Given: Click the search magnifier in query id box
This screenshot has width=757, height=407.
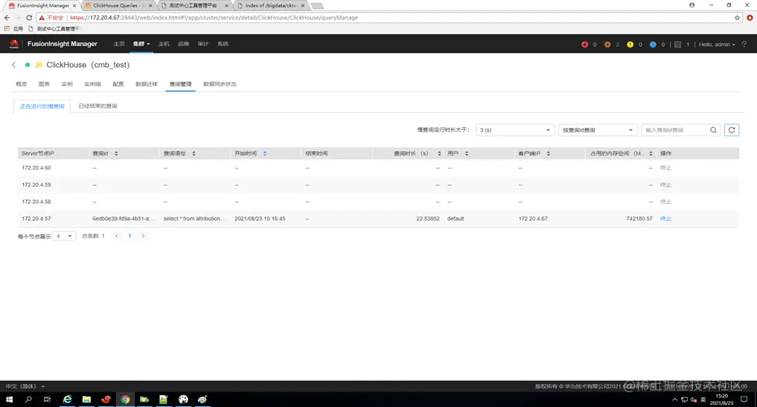Looking at the screenshot, I should click(713, 130).
